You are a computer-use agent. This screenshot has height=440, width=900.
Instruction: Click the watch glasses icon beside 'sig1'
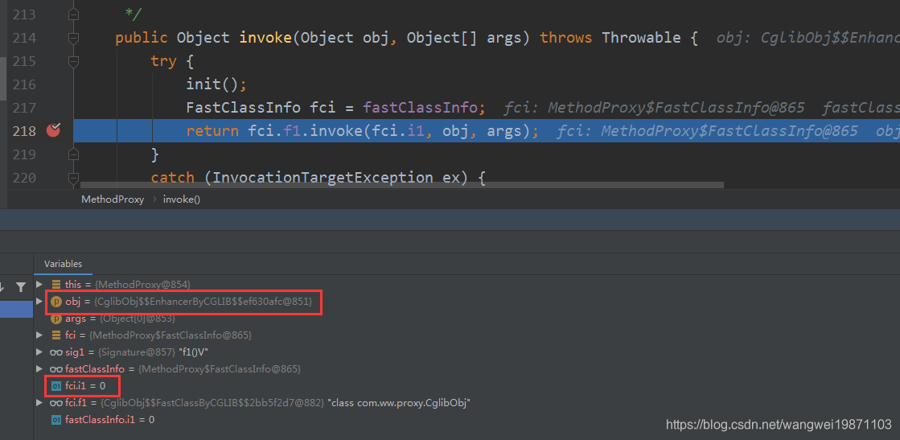pyautogui.click(x=55, y=352)
